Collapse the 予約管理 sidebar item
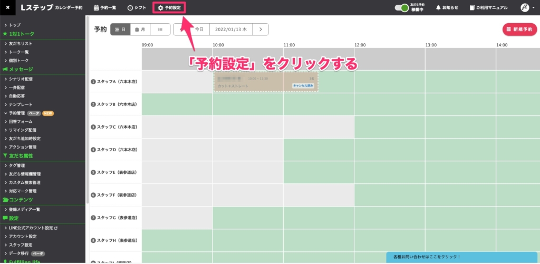 (6, 113)
